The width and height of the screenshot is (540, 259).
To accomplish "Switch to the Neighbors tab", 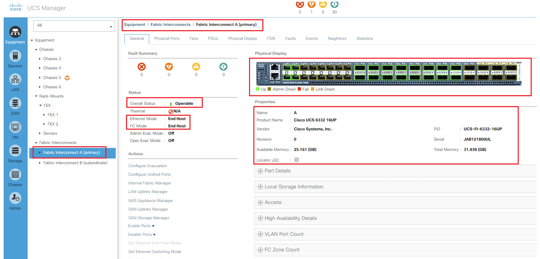I will (337, 39).
